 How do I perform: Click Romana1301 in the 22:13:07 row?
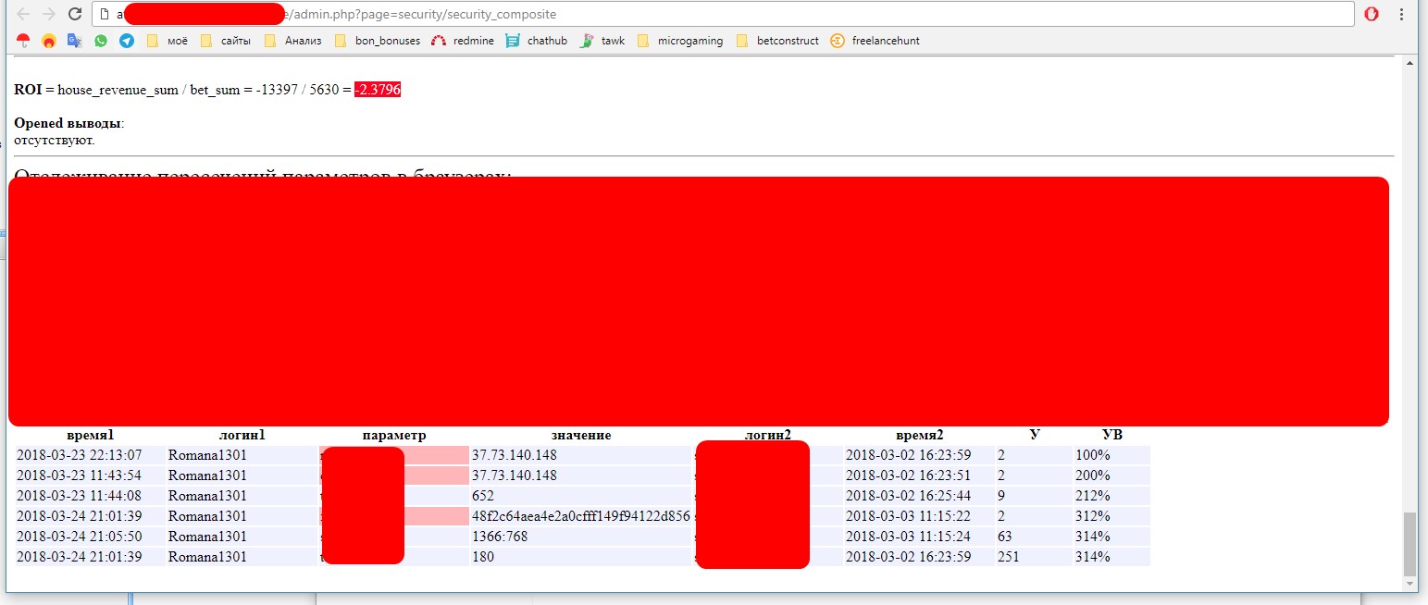click(207, 455)
